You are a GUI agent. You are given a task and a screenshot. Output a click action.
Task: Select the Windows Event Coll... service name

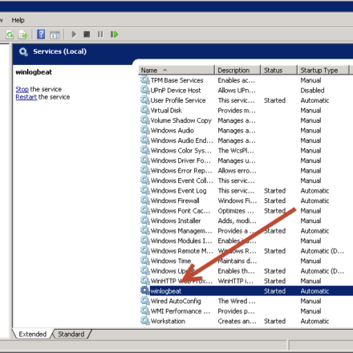pyautogui.click(x=181, y=181)
